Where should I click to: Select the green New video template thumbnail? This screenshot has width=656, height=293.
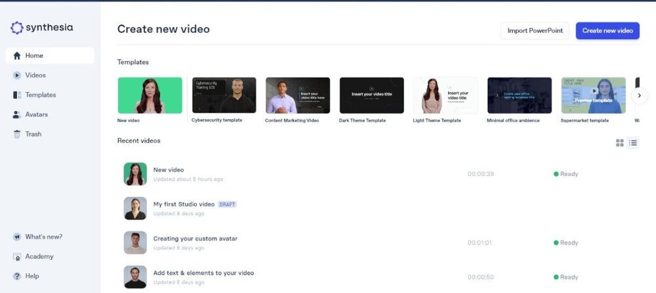coord(150,95)
